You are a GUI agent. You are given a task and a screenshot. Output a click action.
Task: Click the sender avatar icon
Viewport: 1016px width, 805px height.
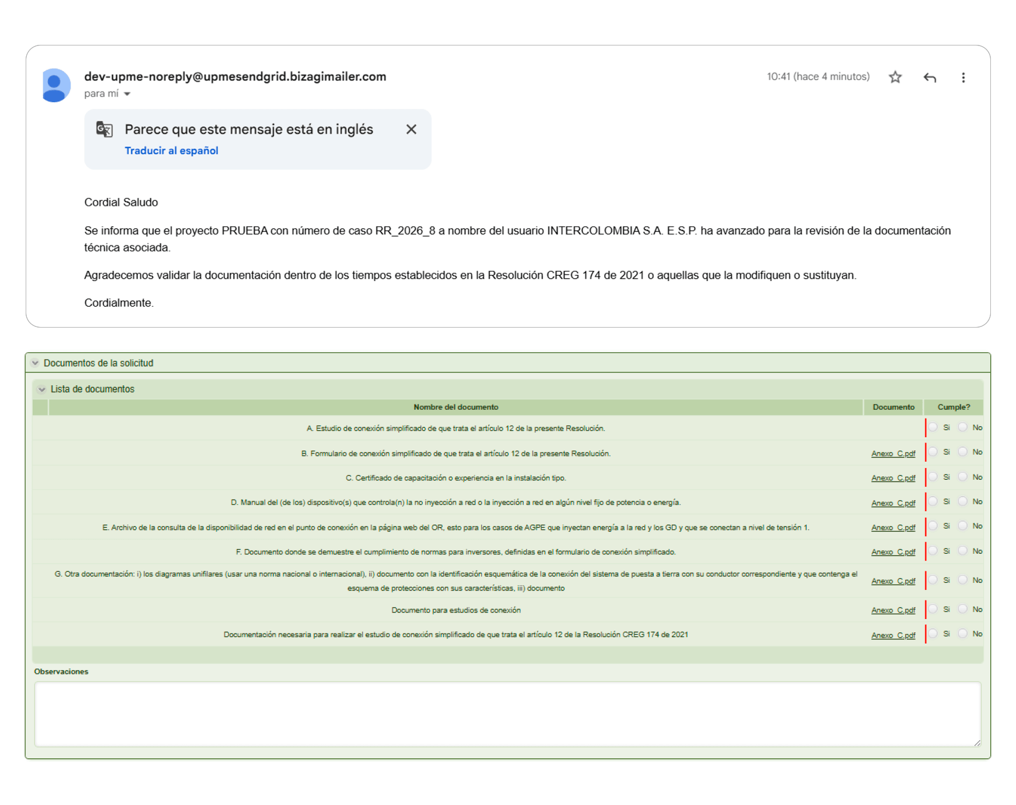57,85
